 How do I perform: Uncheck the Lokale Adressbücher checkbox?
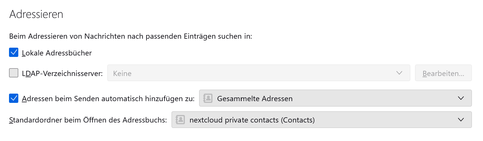[14, 53]
